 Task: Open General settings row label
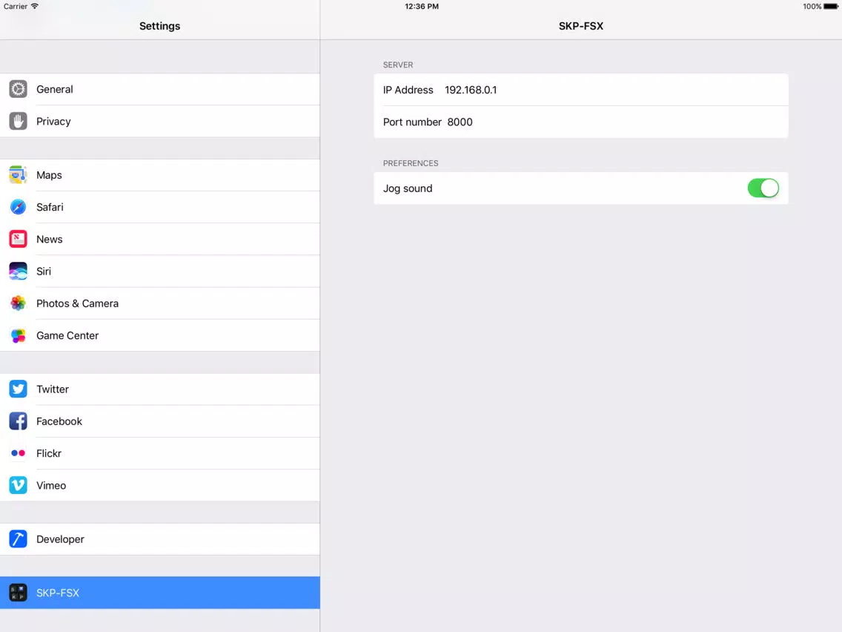55,89
